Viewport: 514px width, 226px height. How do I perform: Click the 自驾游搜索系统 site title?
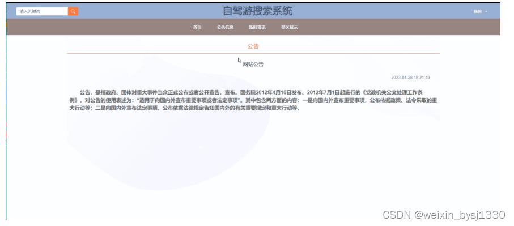click(x=257, y=11)
